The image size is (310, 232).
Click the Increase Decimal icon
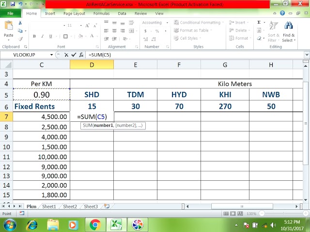tap(146, 39)
